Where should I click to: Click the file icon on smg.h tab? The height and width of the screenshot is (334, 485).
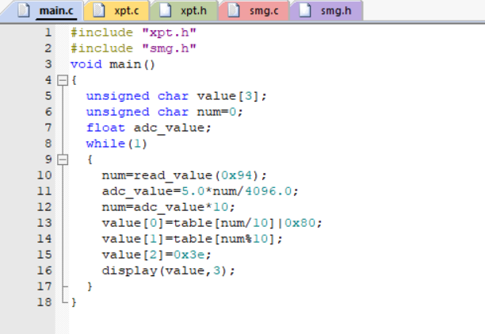(304, 10)
